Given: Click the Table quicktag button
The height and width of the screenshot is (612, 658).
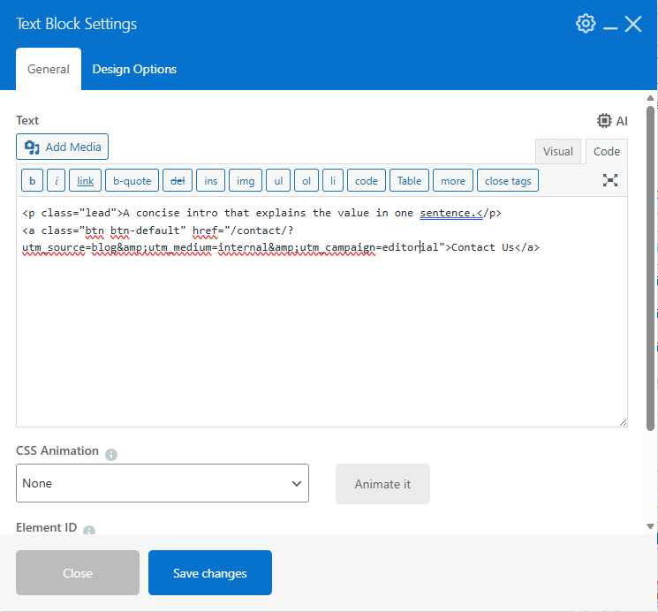Looking at the screenshot, I should point(409,181).
